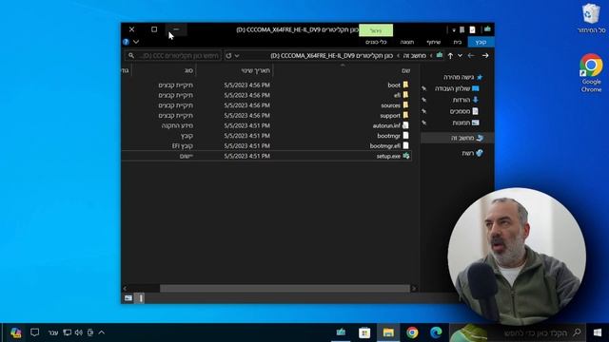Click the horizontal scrollbar right arrow

(x=414, y=288)
